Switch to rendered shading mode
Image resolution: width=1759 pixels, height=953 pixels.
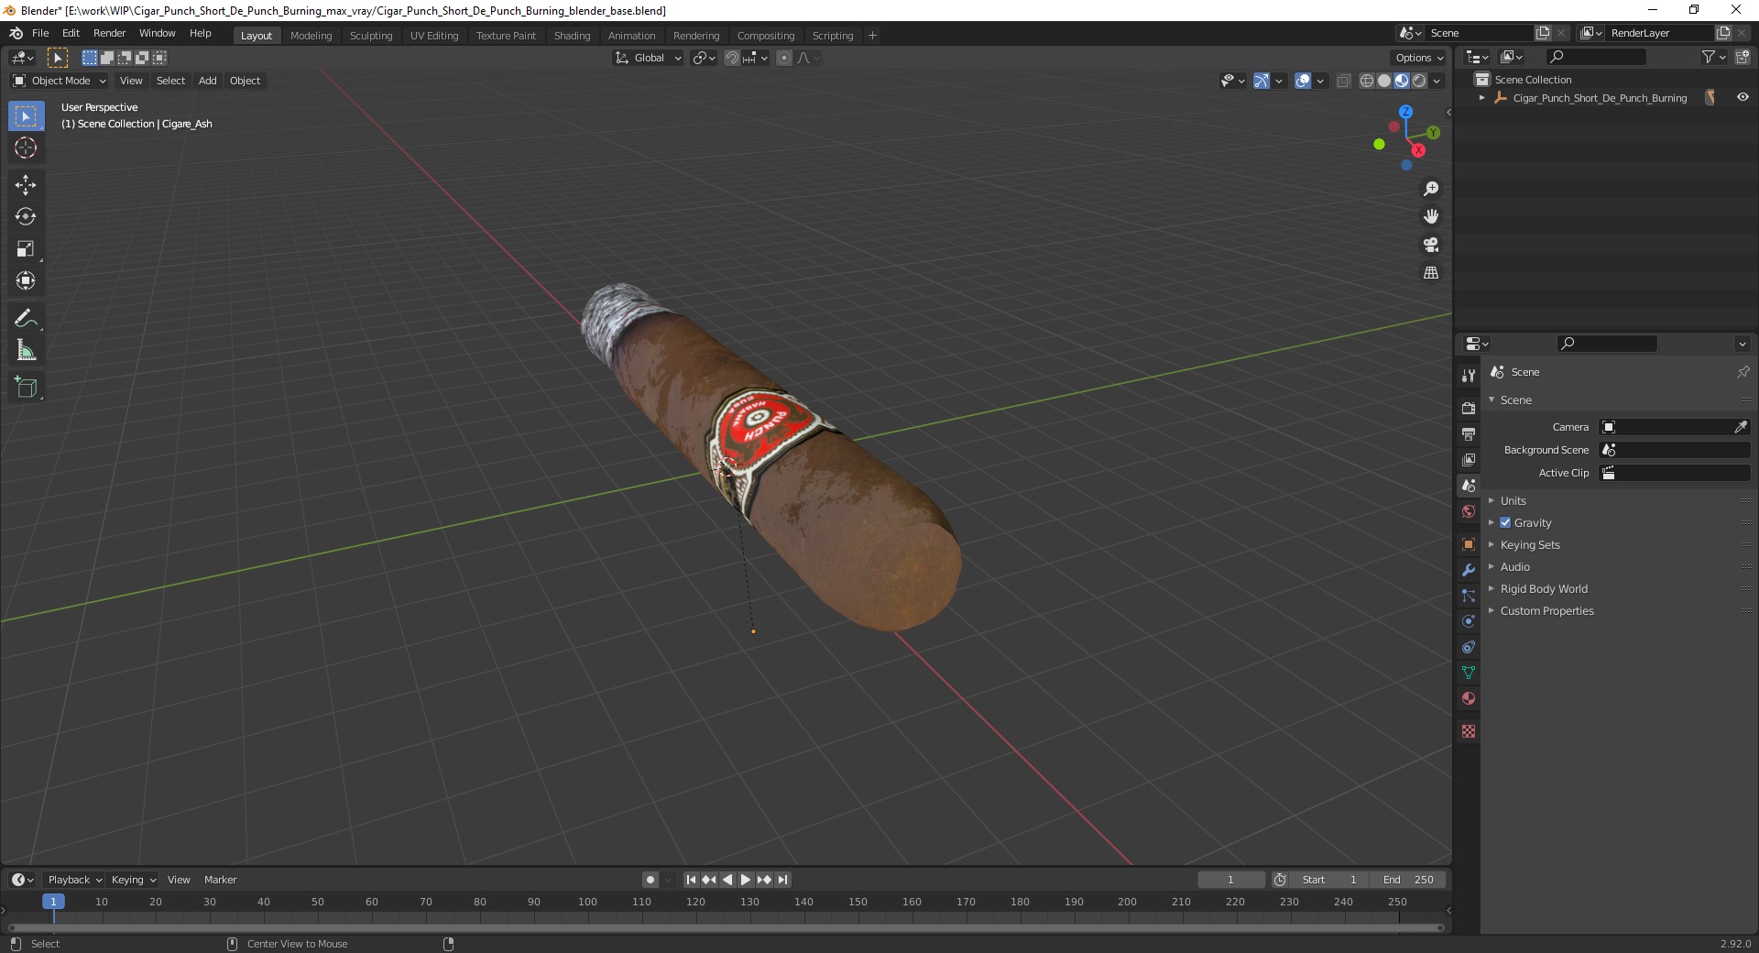pyautogui.click(x=1419, y=81)
